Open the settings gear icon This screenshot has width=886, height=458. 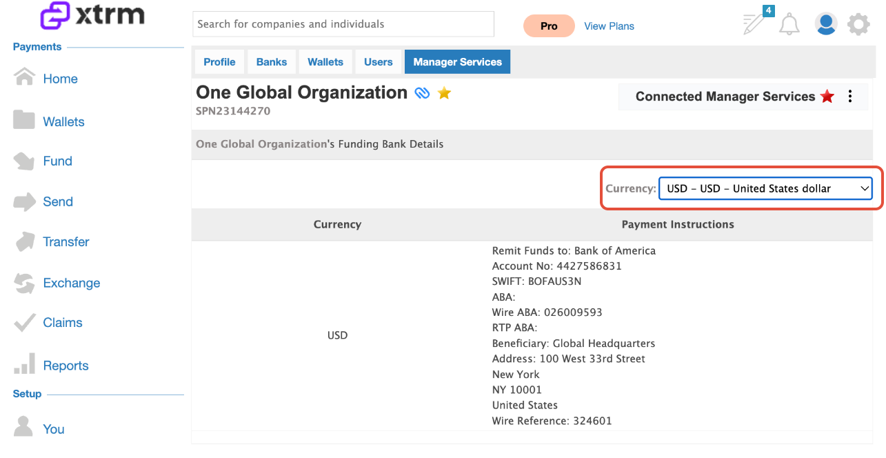tap(858, 25)
